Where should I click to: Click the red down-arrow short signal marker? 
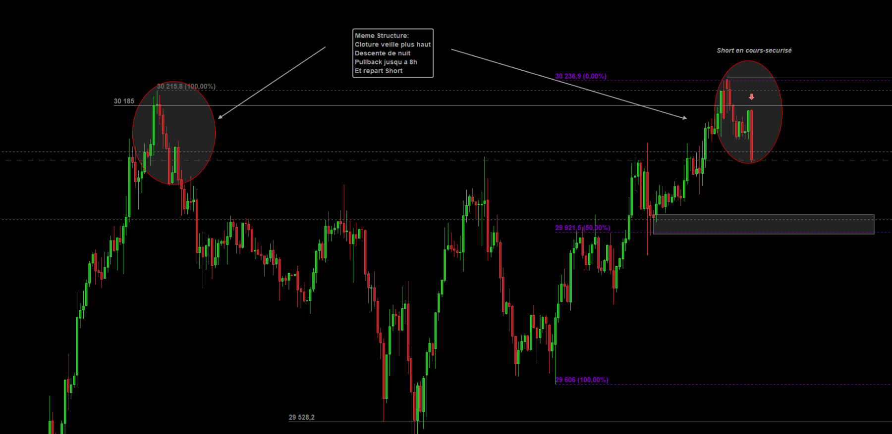click(x=751, y=97)
